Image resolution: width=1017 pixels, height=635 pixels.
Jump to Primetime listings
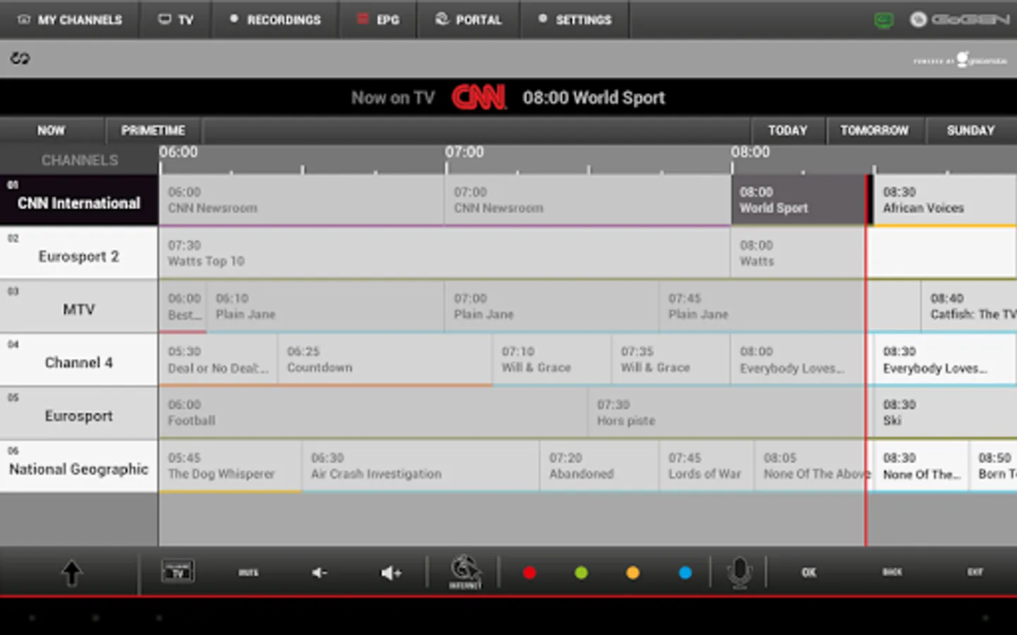coord(153,131)
